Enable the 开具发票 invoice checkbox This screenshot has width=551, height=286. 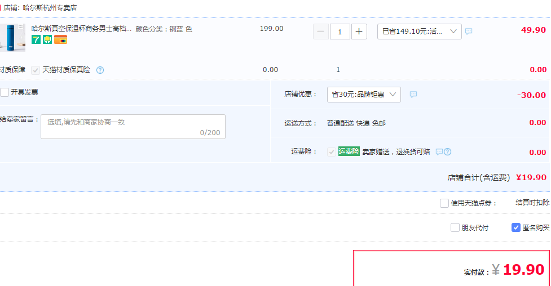(5, 92)
